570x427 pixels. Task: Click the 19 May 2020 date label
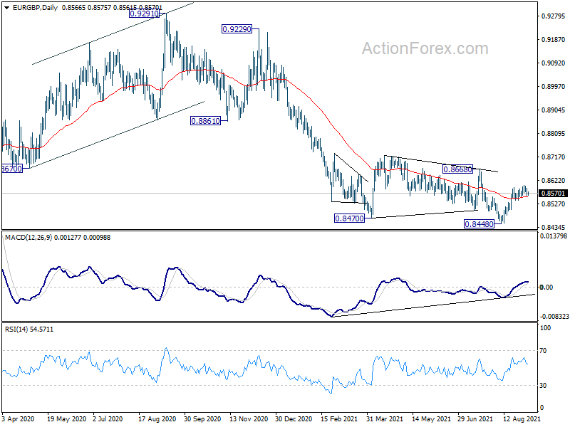pyautogui.click(x=66, y=418)
